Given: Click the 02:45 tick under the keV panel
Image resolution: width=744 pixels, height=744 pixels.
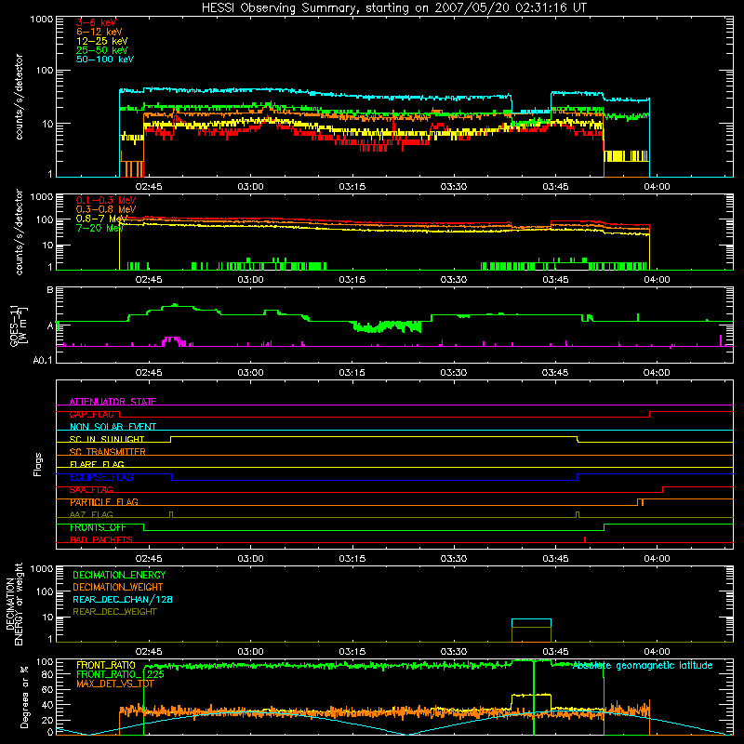Looking at the screenshot, I should coord(149,187).
